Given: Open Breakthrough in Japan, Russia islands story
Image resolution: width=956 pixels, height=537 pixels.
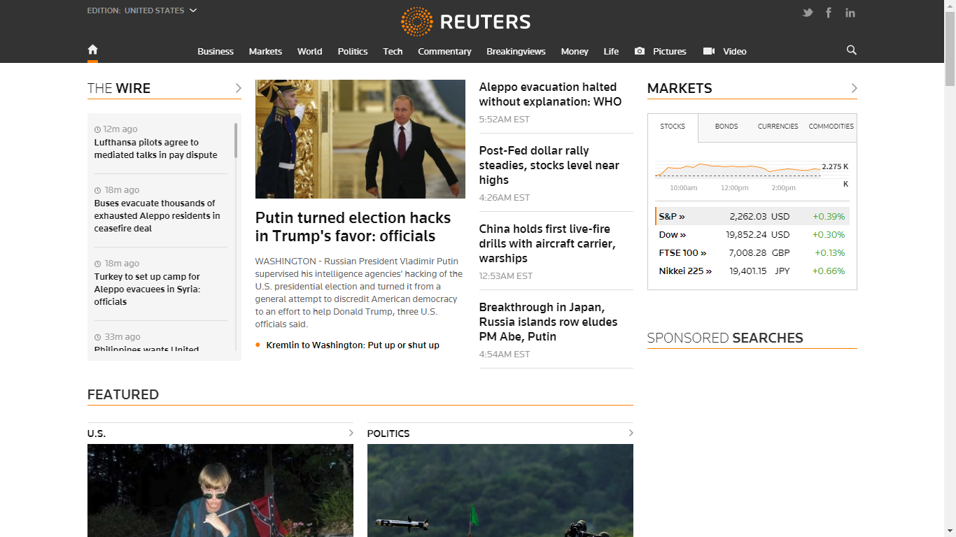Looking at the screenshot, I should pyautogui.click(x=548, y=322).
